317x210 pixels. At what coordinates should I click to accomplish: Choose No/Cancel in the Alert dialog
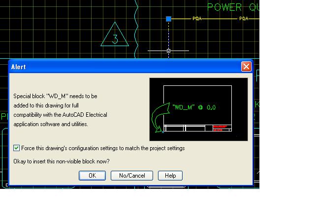point(132,176)
